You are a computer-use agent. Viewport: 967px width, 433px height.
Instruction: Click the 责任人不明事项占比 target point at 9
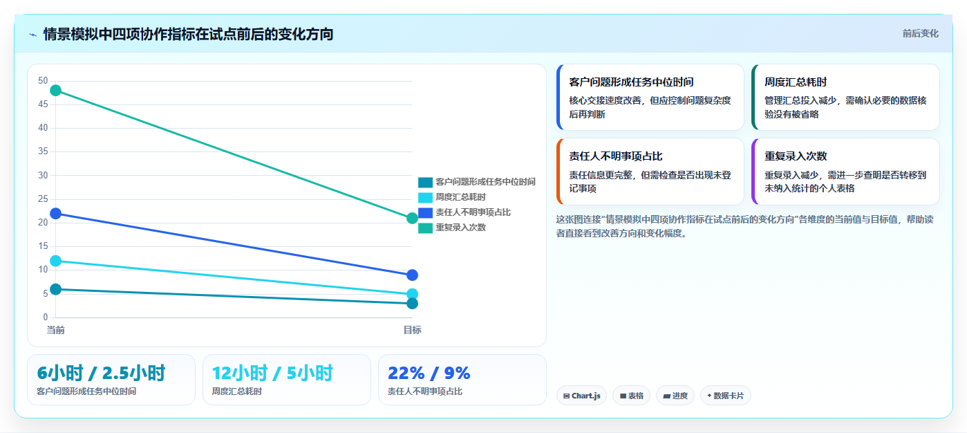click(x=413, y=275)
